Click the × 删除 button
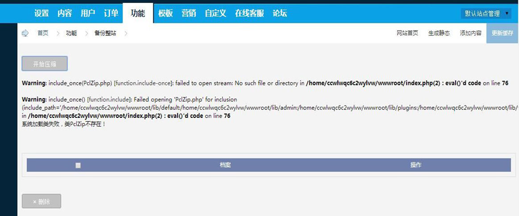Viewport: 519px width, 216px height. click(42, 201)
